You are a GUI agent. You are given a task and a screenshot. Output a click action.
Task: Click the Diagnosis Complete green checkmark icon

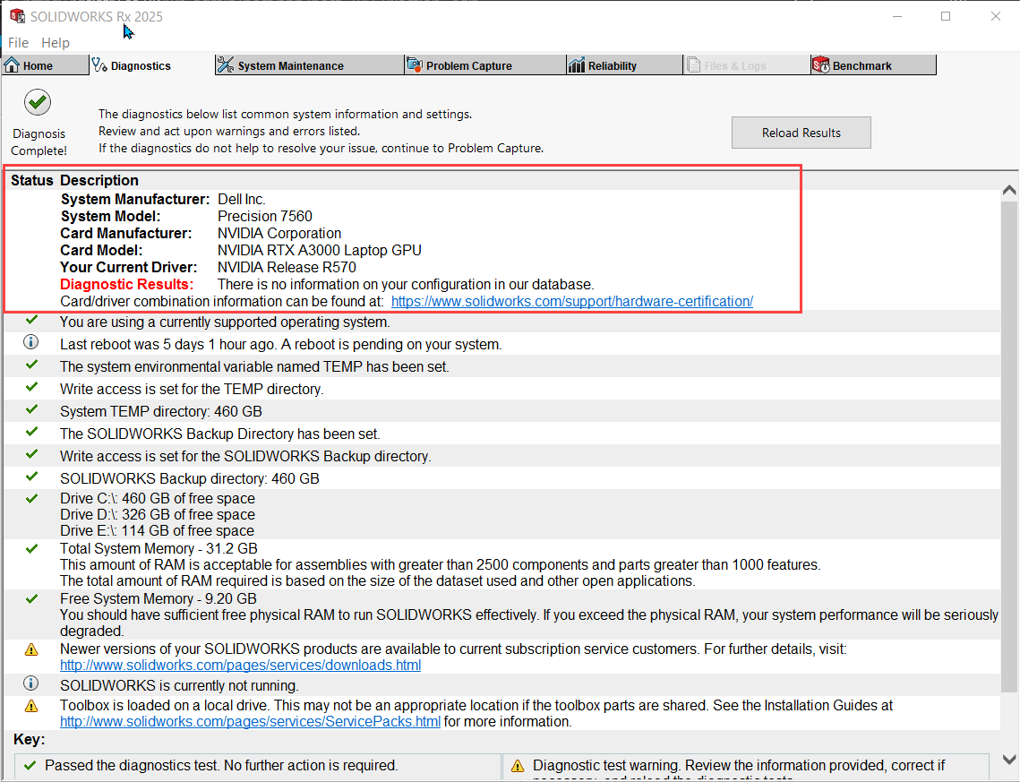38,102
